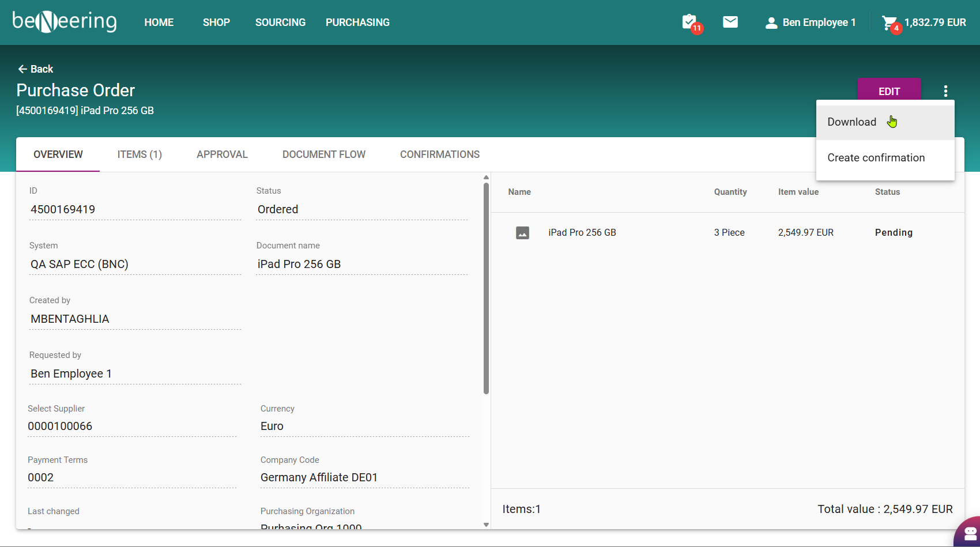Open the Approval tab
Viewport: 980px width, 547px height.
222,154
